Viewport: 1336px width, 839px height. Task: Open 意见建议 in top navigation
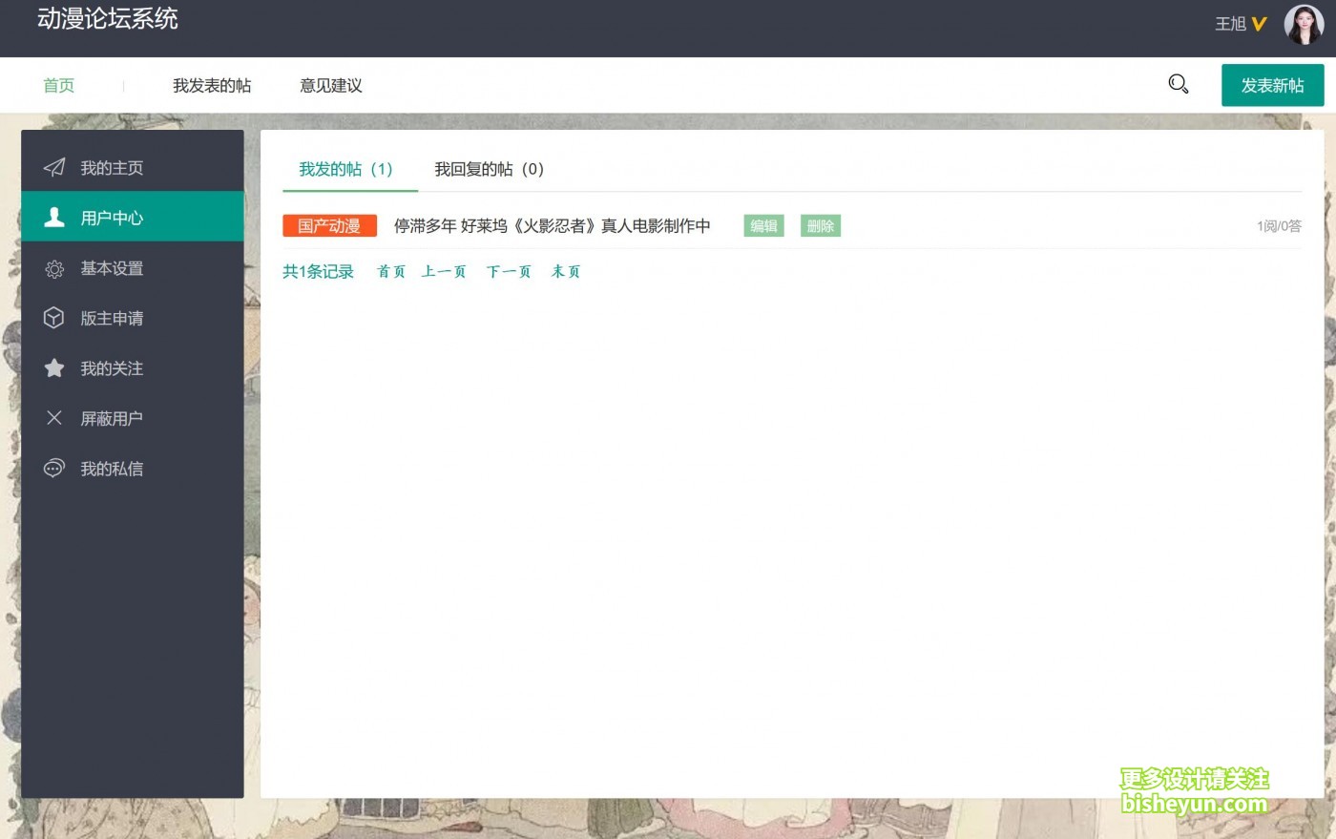[x=330, y=85]
